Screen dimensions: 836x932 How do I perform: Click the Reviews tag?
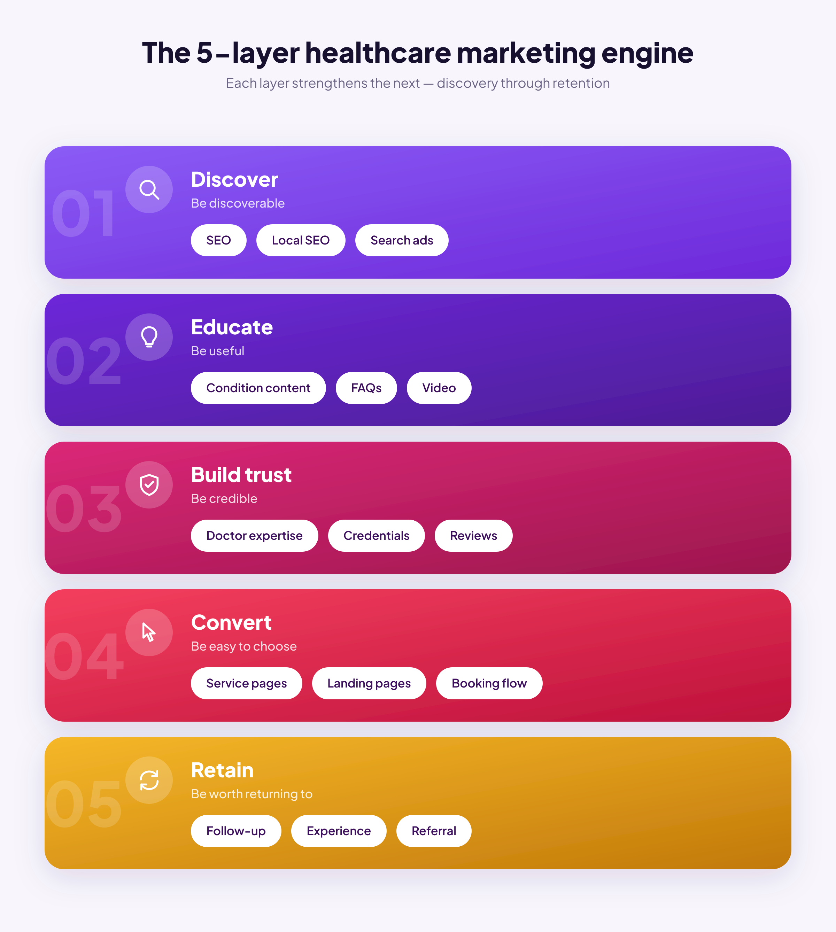point(474,536)
